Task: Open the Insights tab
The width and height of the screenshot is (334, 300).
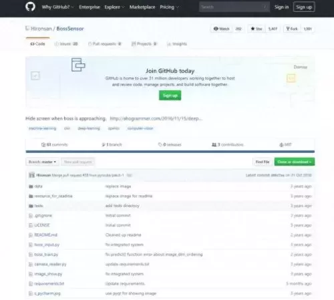Action: tap(177, 44)
